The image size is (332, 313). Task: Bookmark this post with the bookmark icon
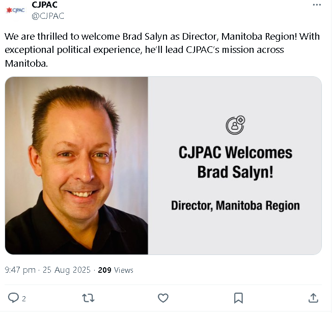pyautogui.click(x=238, y=298)
